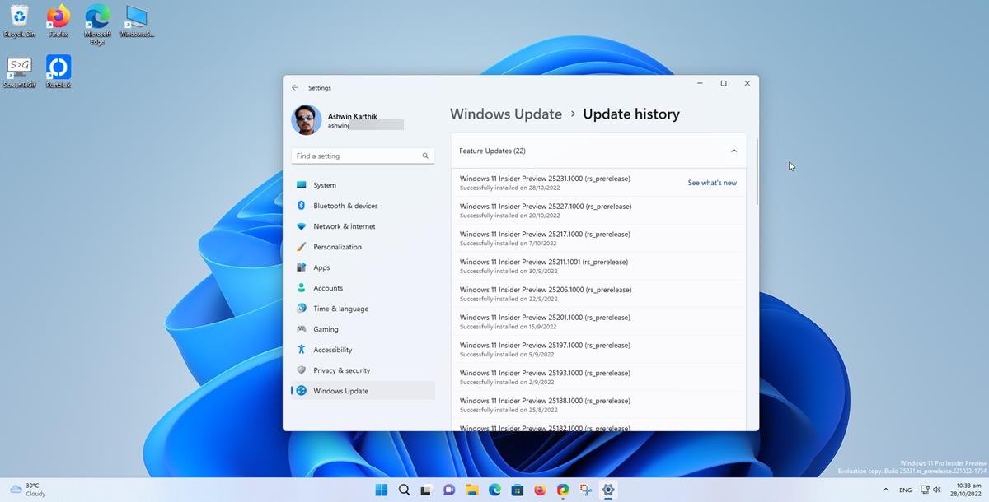Launch Microsoft Edge from the taskbar
This screenshot has height=502, width=989.
tap(494, 490)
